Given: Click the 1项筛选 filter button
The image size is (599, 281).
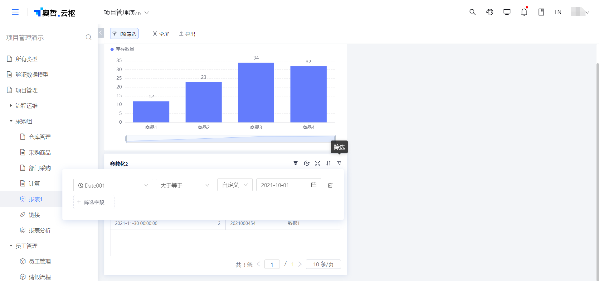Looking at the screenshot, I should (124, 34).
